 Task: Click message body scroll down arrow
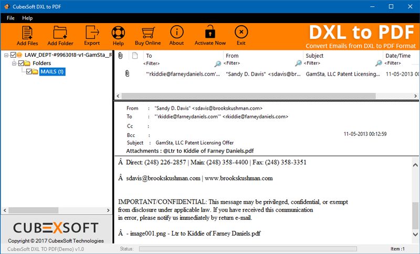tap(415, 235)
